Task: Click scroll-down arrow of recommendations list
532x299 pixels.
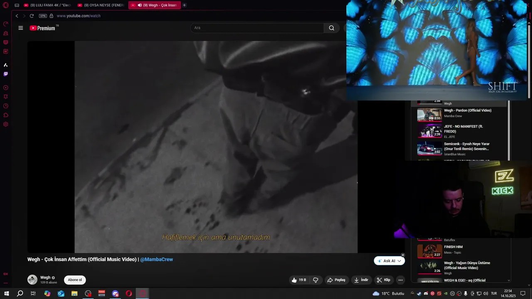Action: coord(509,281)
